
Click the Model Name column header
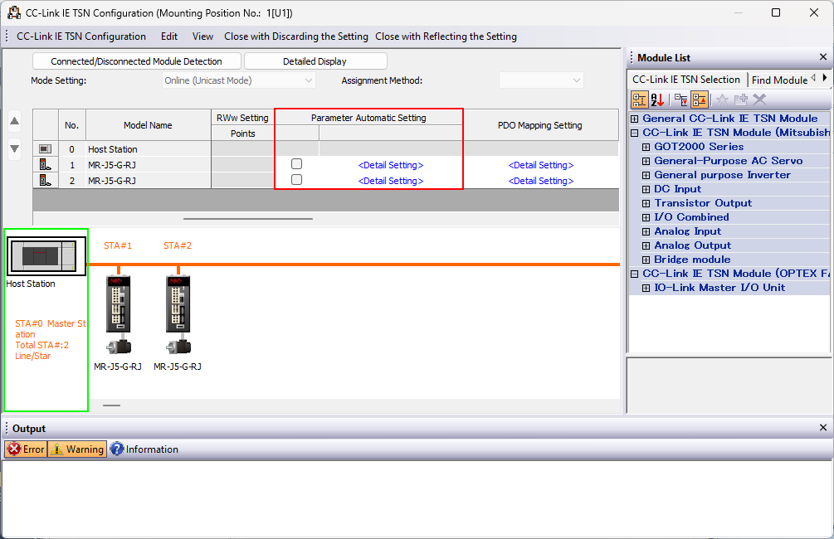(148, 125)
